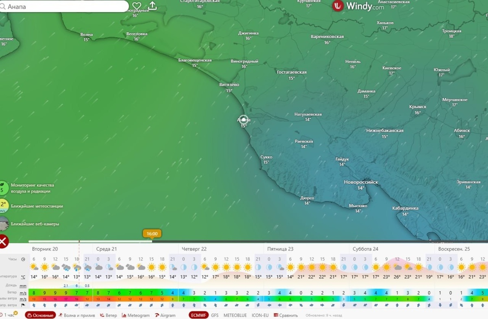Viewport: 488px width, 319px height.
Task: Click Обновлено: 9 ч. назад status text
Action: [324, 315]
